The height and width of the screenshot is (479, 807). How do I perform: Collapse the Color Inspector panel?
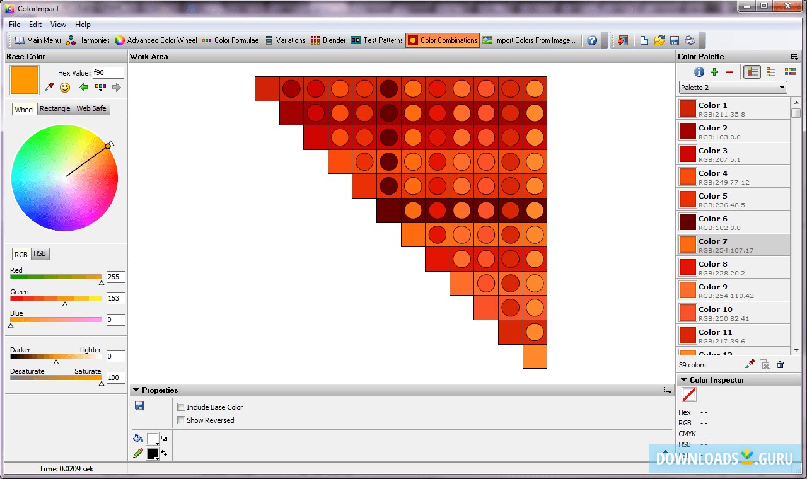click(683, 380)
